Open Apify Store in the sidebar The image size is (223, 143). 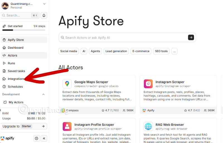24,40
